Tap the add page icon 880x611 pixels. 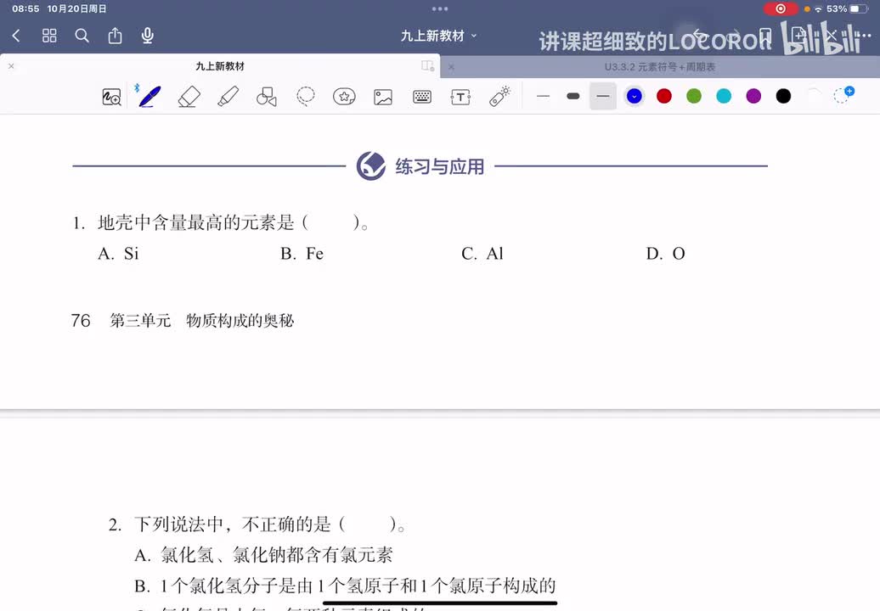click(x=798, y=36)
